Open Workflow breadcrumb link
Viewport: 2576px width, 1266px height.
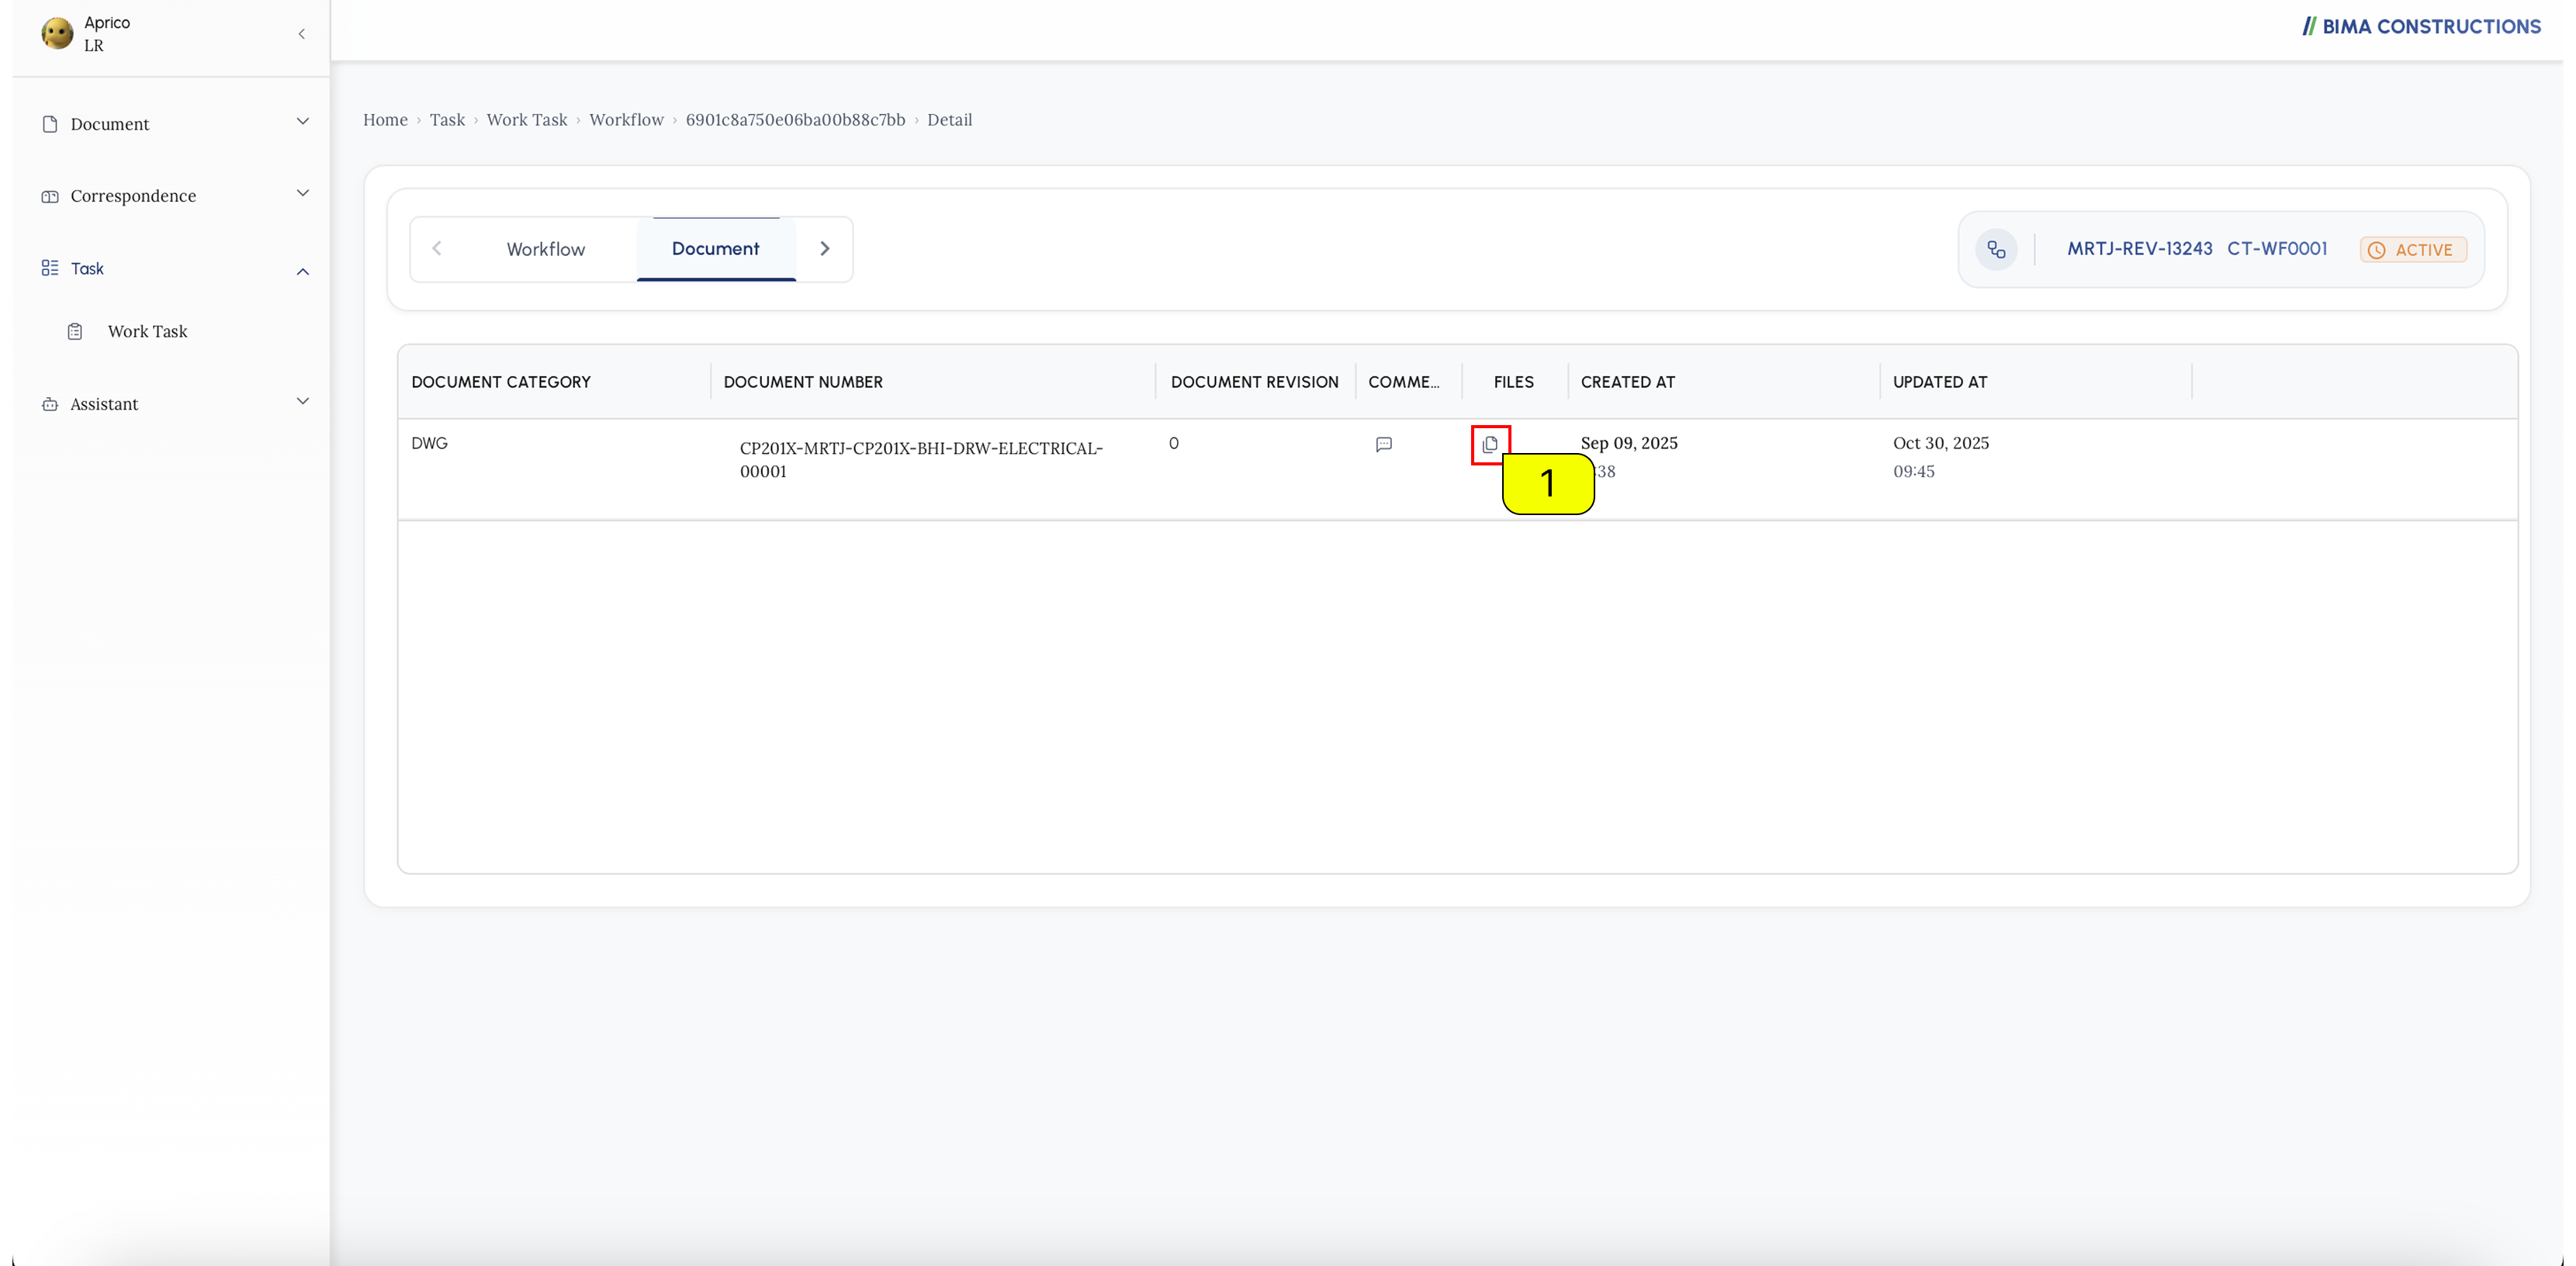click(x=626, y=120)
